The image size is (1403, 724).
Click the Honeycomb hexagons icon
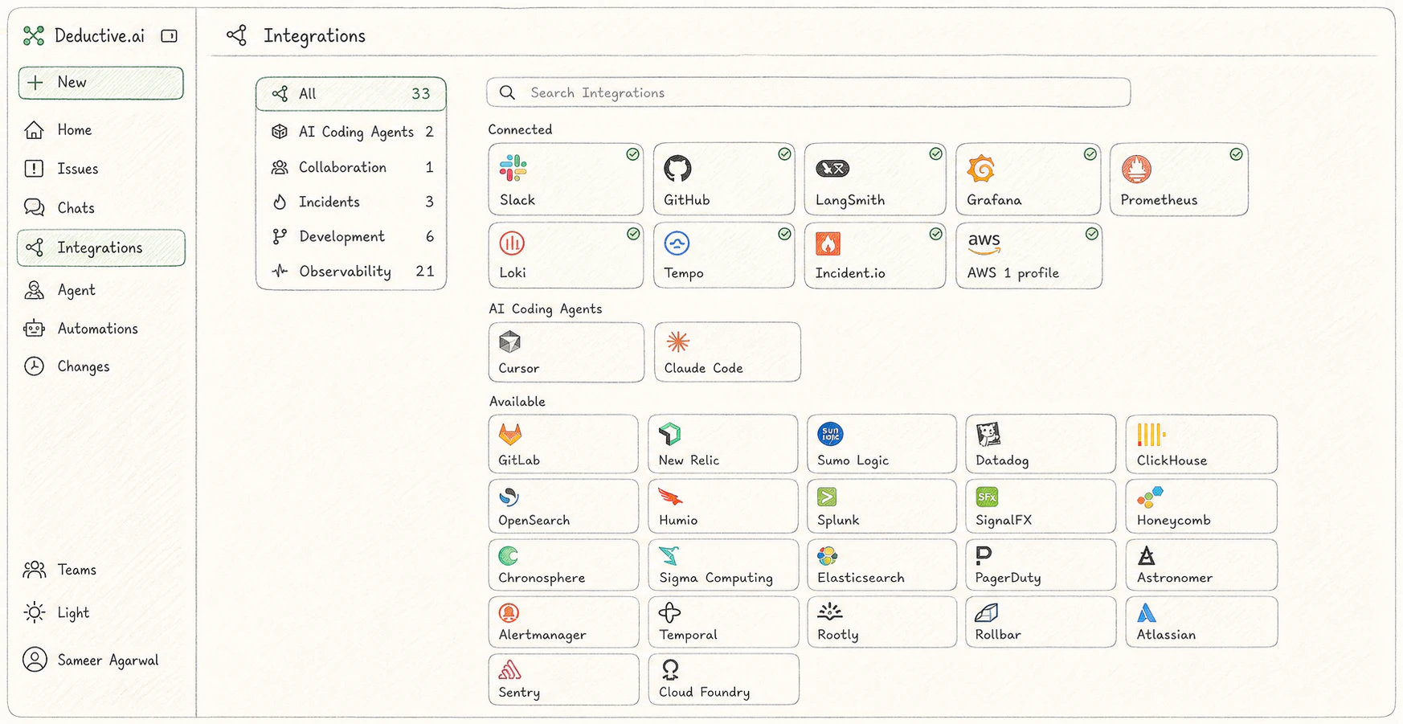[1150, 497]
